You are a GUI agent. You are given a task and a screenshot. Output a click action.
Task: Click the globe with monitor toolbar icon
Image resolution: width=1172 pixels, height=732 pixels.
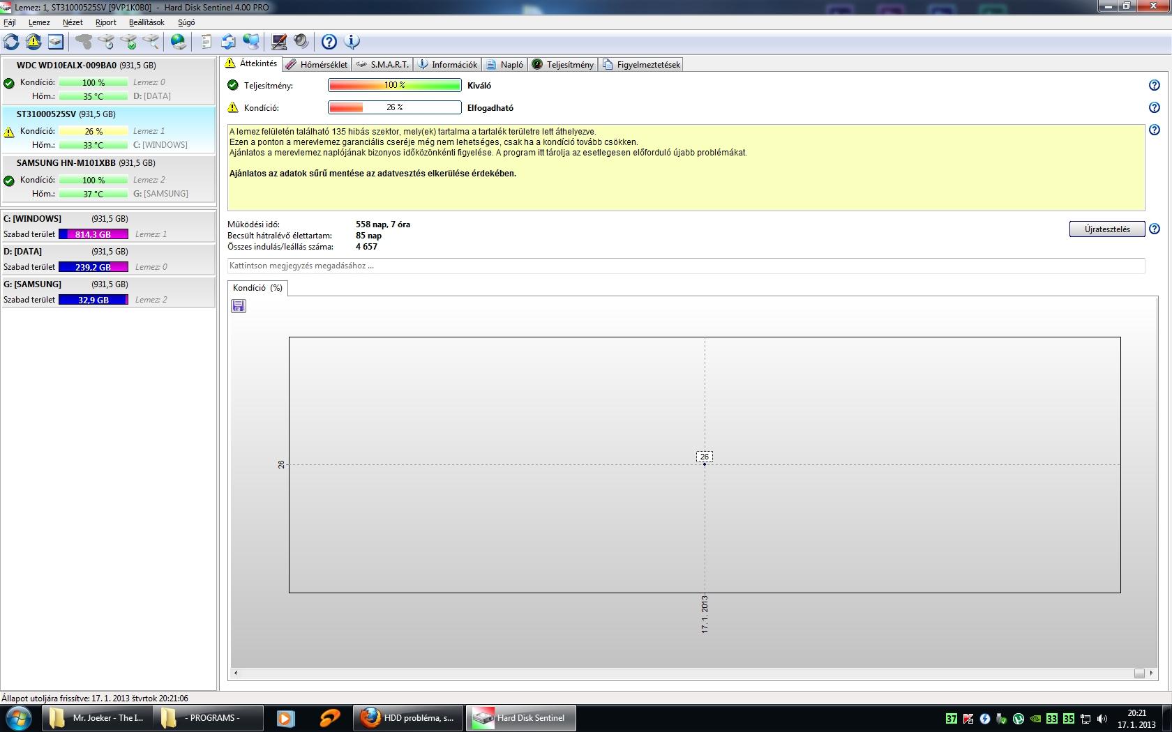tap(250, 42)
